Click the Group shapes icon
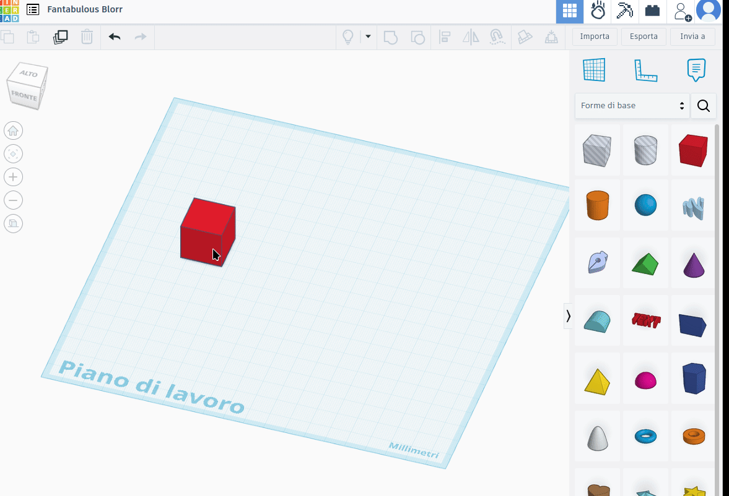The width and height of the screenshot is (729, 496). (391, 36)
